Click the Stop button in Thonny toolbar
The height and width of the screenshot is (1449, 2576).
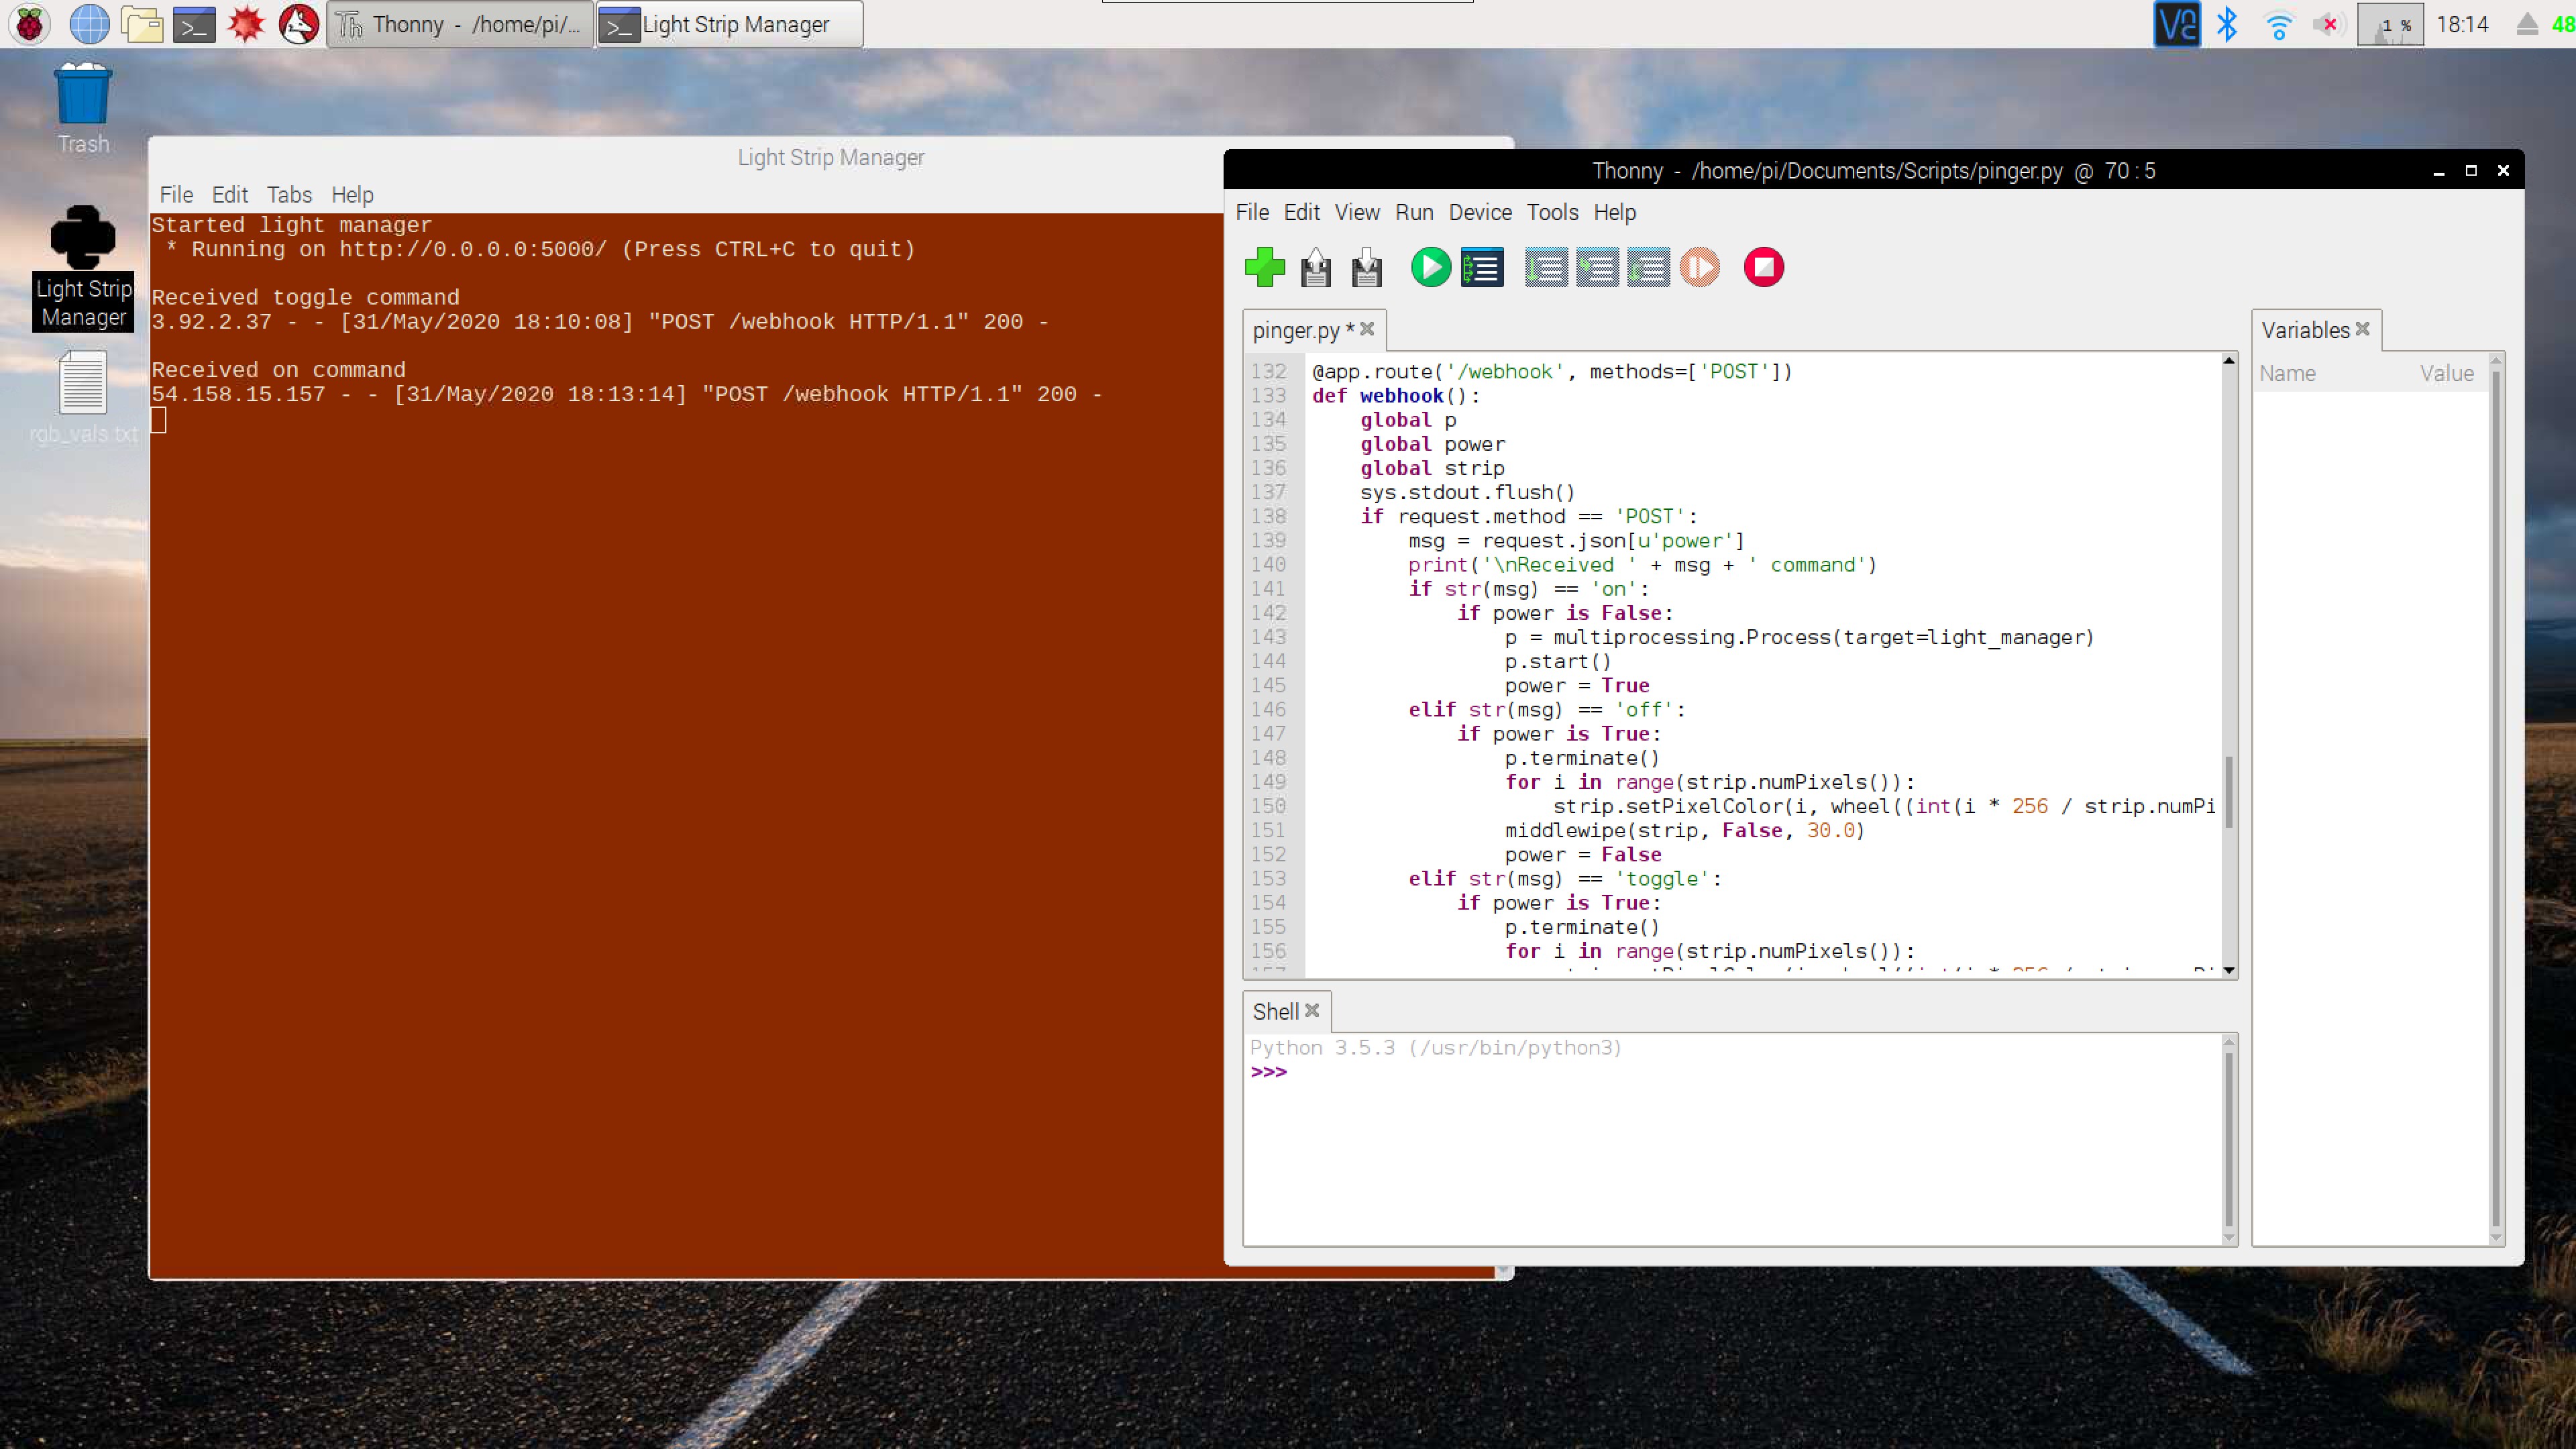click(x=1764, y=267)
